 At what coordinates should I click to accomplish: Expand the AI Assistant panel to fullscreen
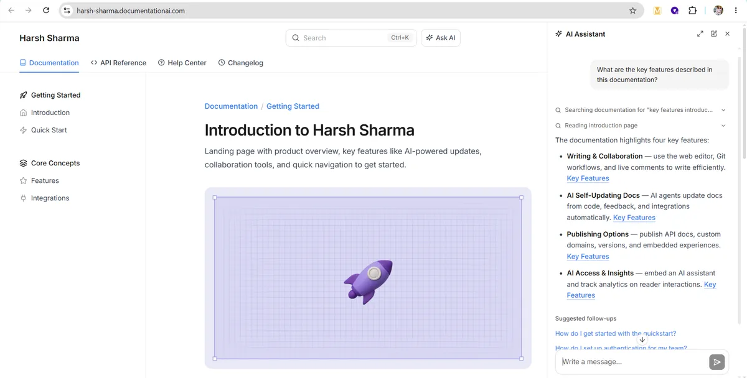coord(700,34)
